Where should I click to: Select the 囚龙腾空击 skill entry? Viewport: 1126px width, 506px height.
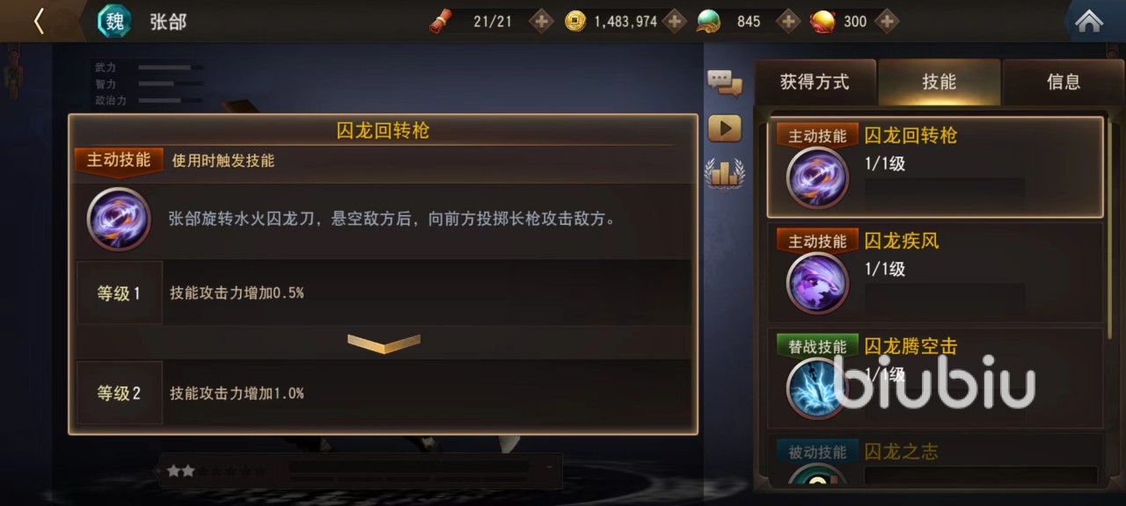coord(935,378)
